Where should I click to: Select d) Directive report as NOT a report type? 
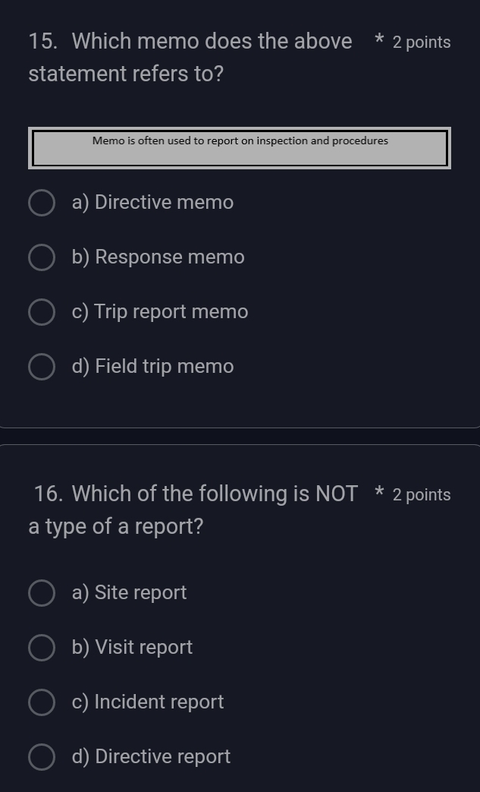pos(42,757)
